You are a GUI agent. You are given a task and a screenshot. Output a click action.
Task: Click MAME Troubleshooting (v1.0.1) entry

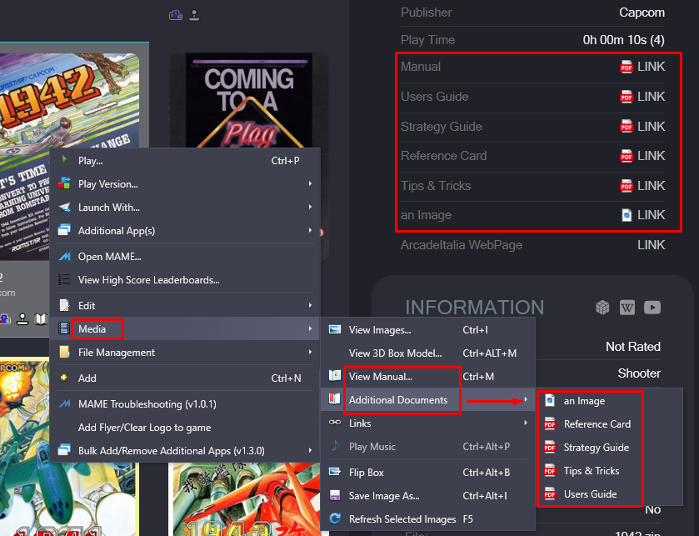147,404
